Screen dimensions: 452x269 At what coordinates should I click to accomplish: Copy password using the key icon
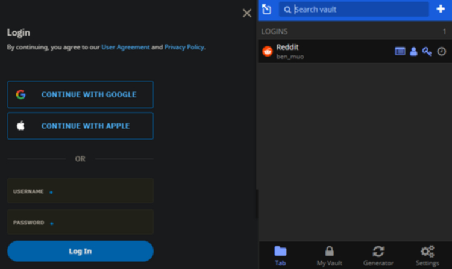pyautogui.click(x=427, y=51)
